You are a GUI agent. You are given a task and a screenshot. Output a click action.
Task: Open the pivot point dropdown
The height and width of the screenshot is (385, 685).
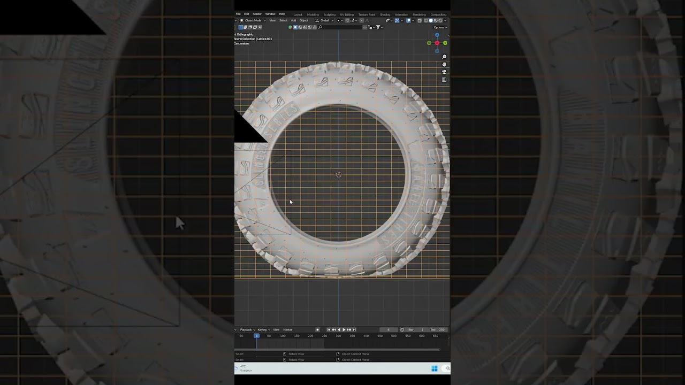tap(339, 20)
